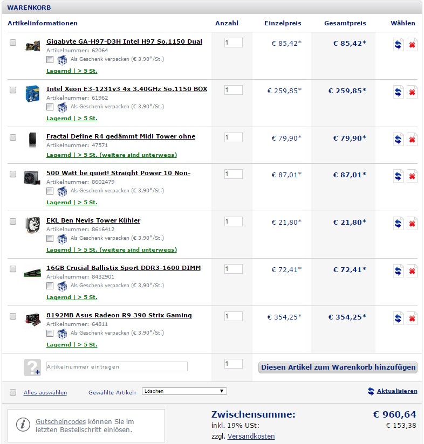Image resolution: width=424 pixels, height=444 pixels.
Task: Open the Asus Radeon R9 390 product thumbnail
Action: click(x=32, y=320)
